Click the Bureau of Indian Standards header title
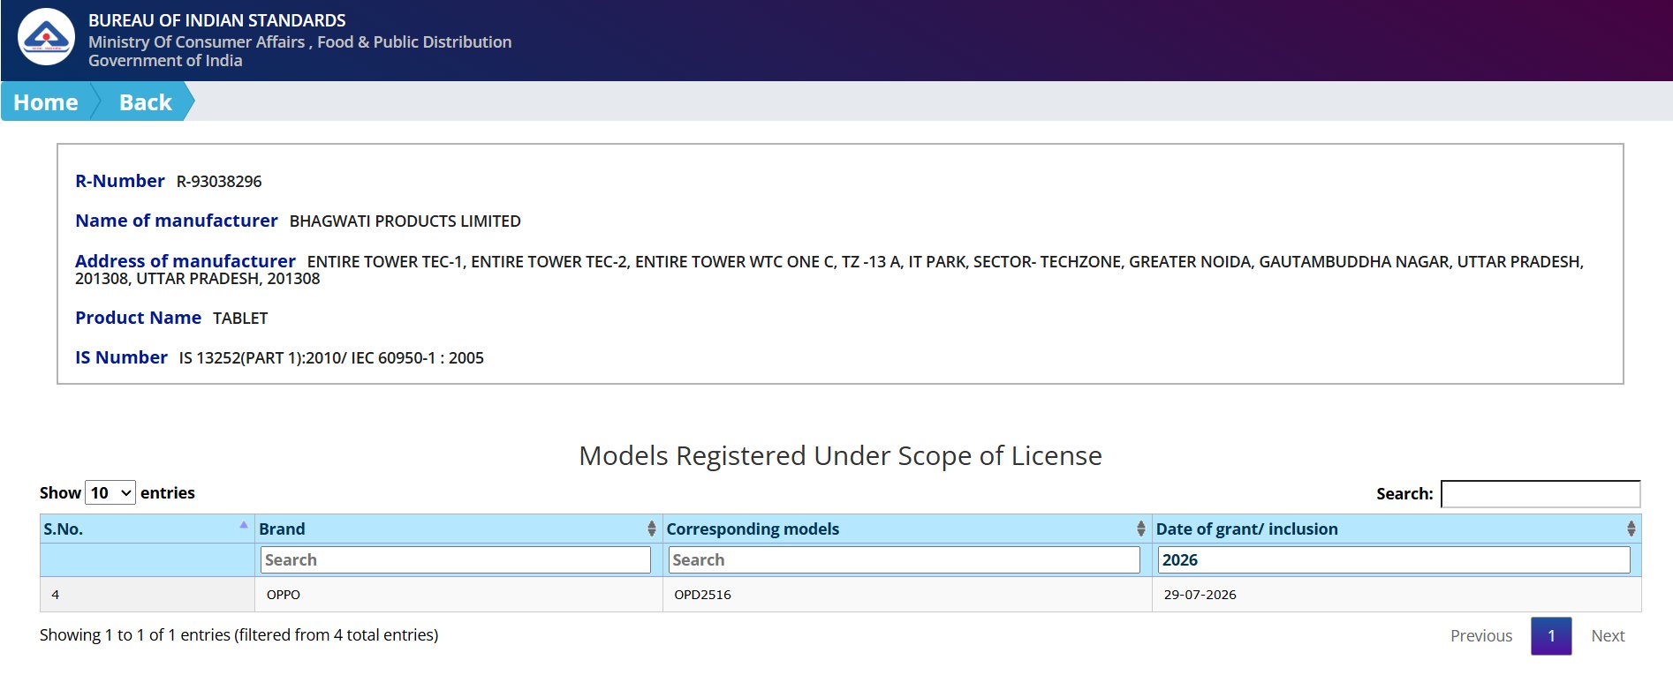Image resolution: width=1673 pixels, height=675 pixels. 217,20
